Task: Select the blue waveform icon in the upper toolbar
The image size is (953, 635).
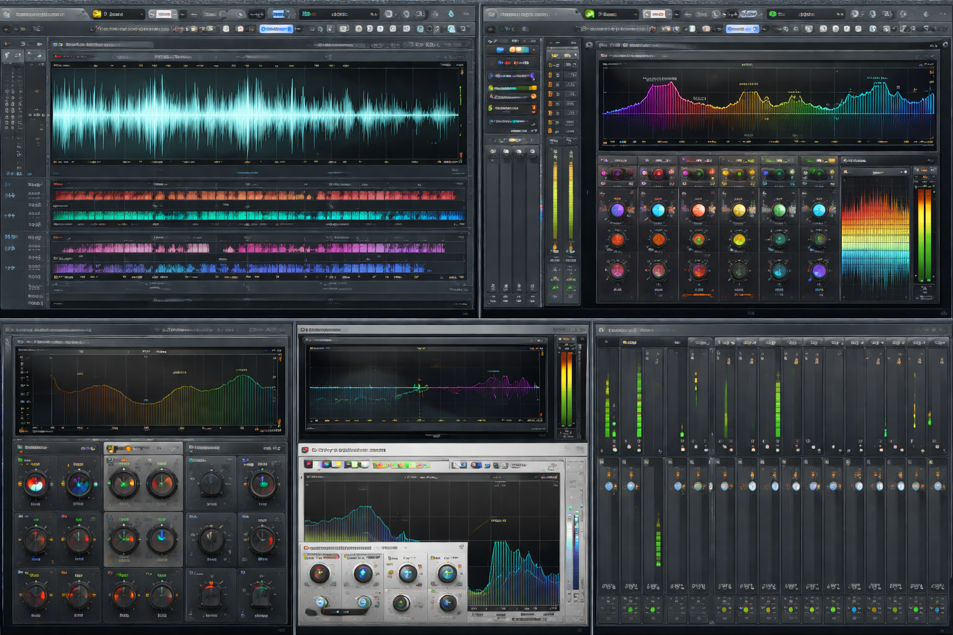Action: pos(279,13)
